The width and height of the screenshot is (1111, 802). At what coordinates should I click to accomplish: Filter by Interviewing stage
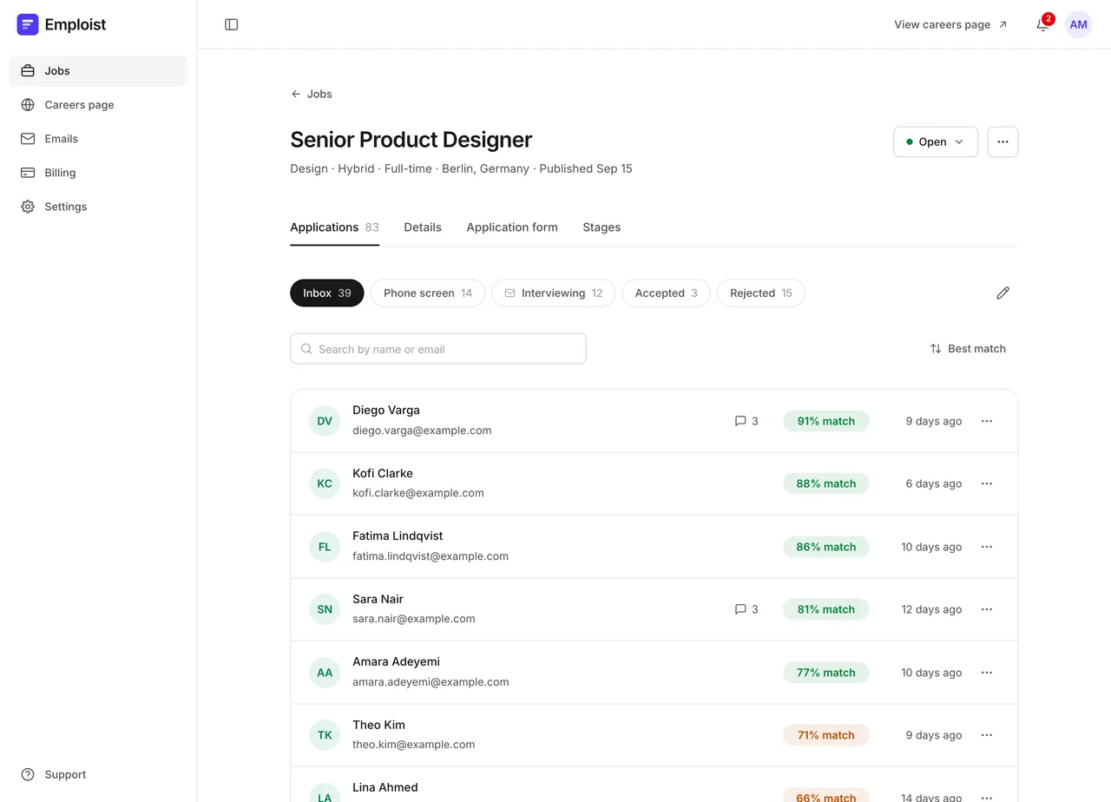tap(554, 293)
